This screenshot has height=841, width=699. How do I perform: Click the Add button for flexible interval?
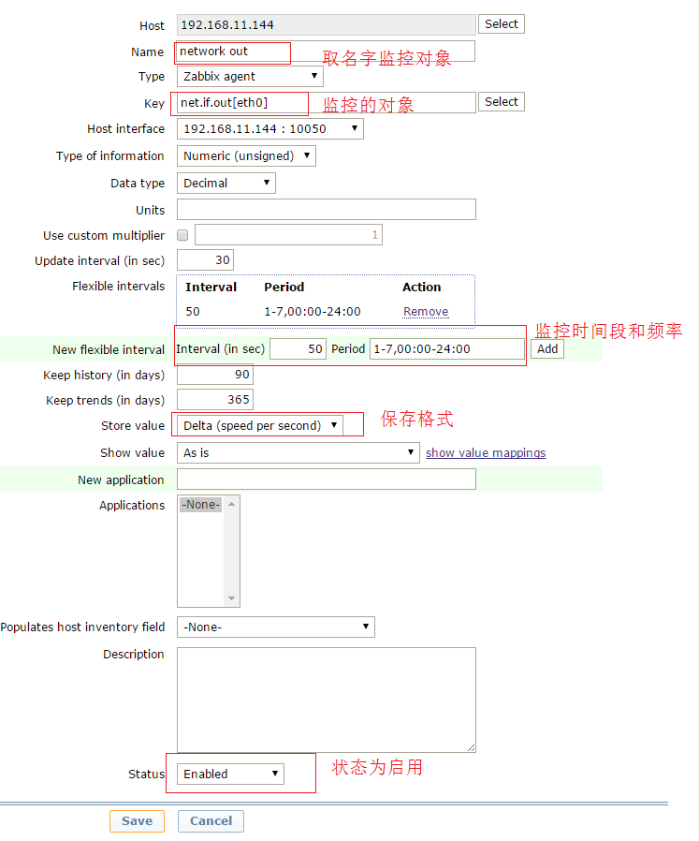547,349
